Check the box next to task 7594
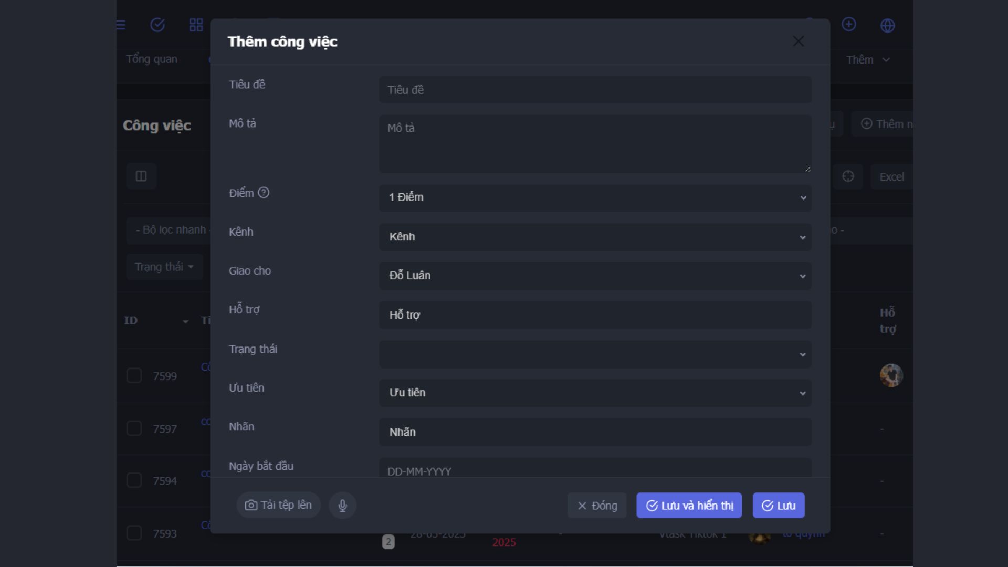The width and height of the screenshot is (1008, 567). pos(134,480)
